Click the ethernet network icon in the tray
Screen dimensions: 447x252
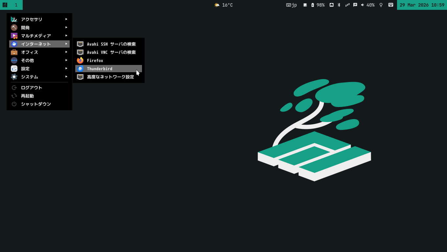[x=332, y=5]
